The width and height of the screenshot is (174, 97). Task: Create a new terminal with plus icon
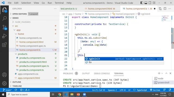coord(159,73)
